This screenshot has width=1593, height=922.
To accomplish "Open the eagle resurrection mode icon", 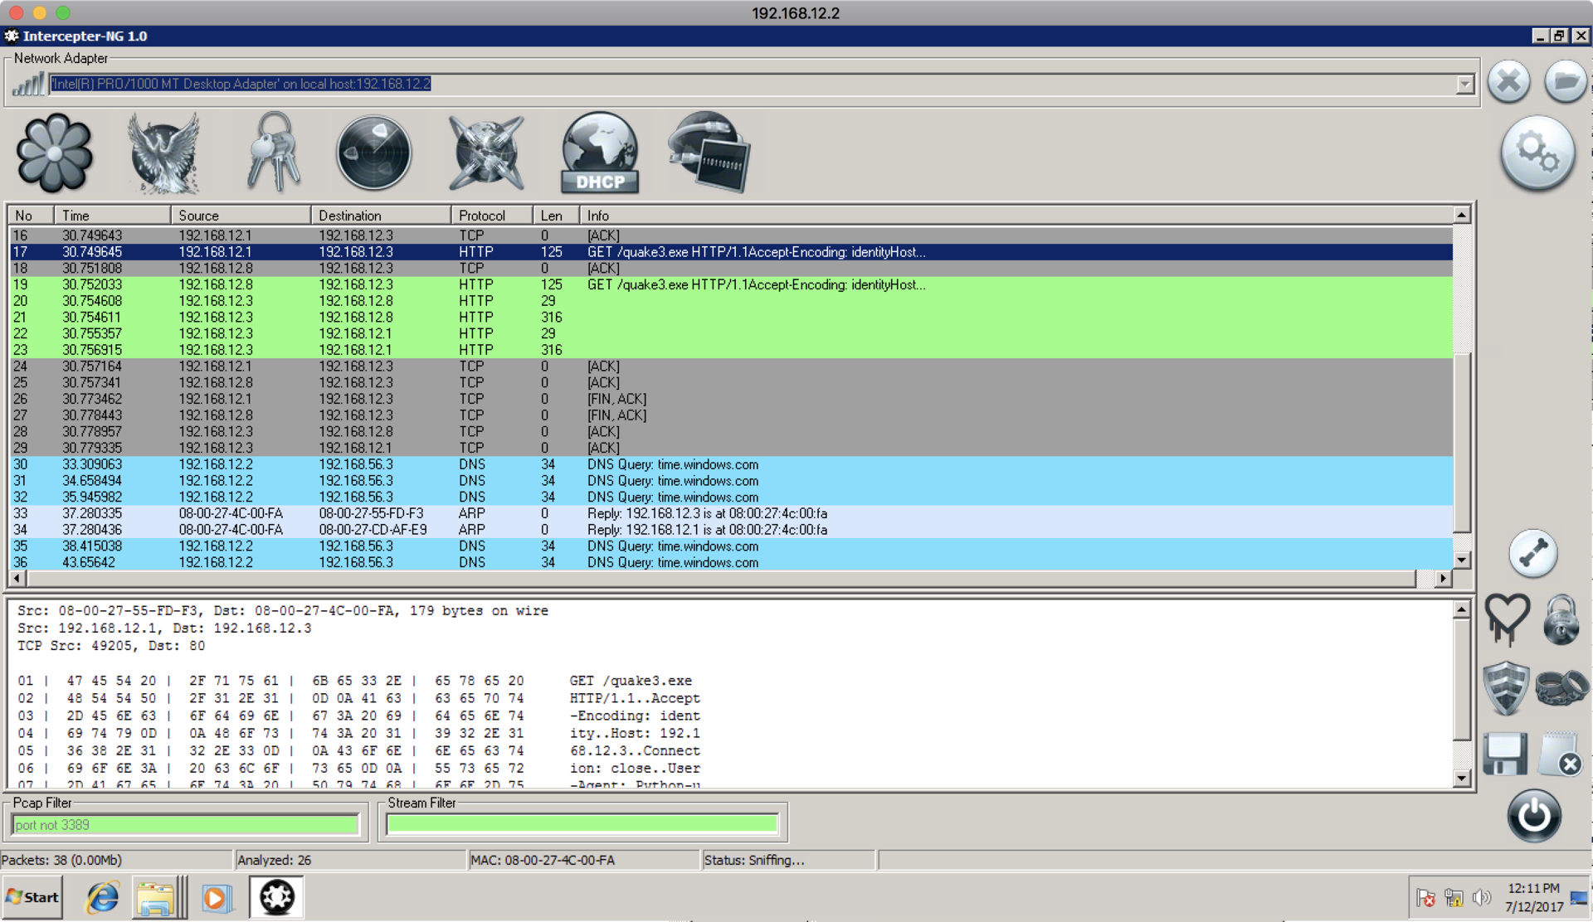I will [163, 153].
